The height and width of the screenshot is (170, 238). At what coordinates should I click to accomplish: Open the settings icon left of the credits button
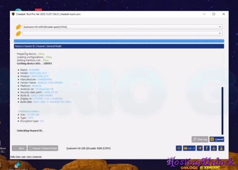pyautogui.click(x=179, y=148)
